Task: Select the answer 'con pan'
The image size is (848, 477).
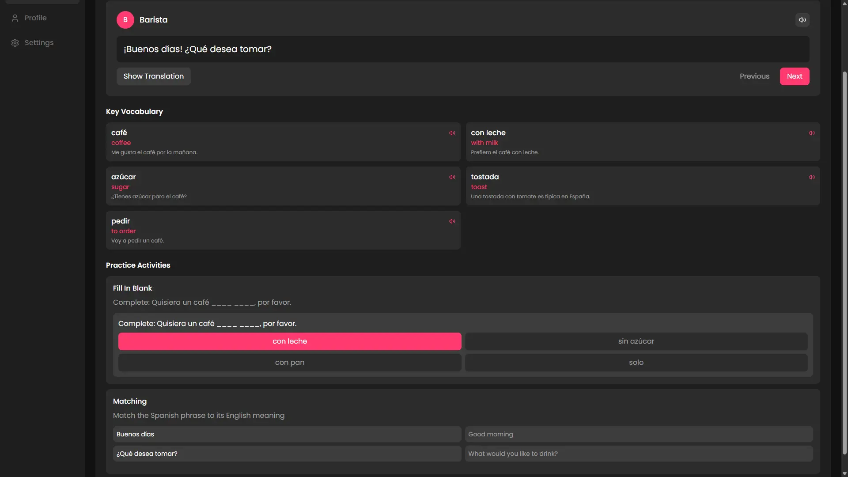Action: click(290, 363)
